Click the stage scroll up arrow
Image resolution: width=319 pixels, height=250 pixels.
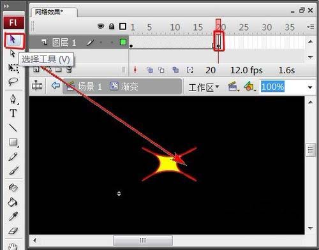coord(311,102)
